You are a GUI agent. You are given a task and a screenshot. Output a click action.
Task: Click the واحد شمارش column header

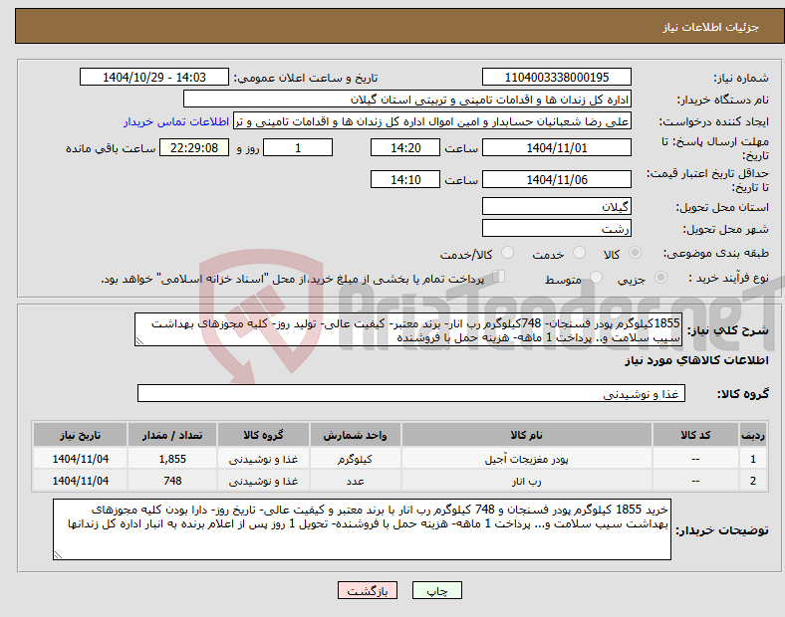tap(355, 435)
